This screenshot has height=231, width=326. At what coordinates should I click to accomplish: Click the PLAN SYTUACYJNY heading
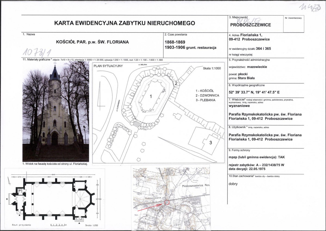click(x=108, y=66)
